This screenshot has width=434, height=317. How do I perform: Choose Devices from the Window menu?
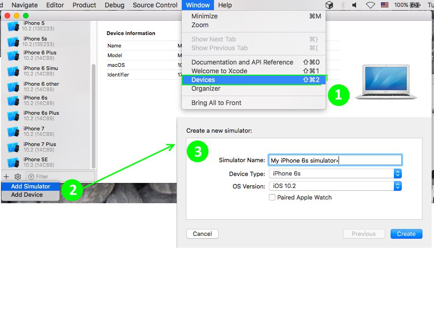click(x=254, y=80)
